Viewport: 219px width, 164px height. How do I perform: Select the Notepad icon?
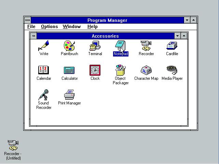pos(120,46)
